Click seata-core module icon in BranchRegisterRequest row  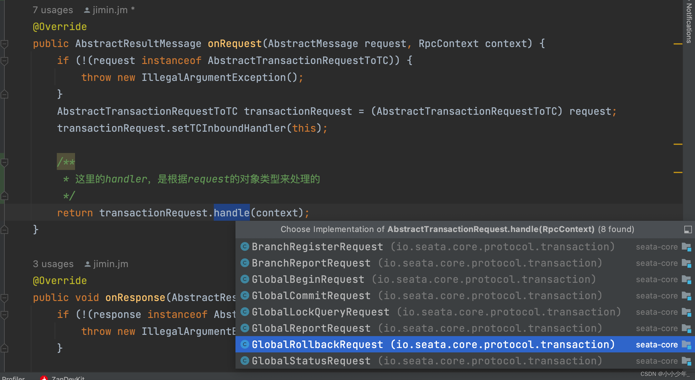[x=687, y=247]
